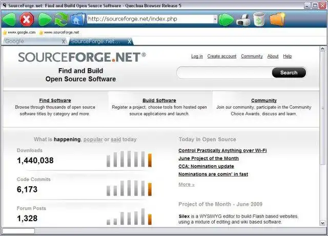Screen dimensions: 328x236
Task: Reload page with the green refresh icon
Action: [61, 19]
